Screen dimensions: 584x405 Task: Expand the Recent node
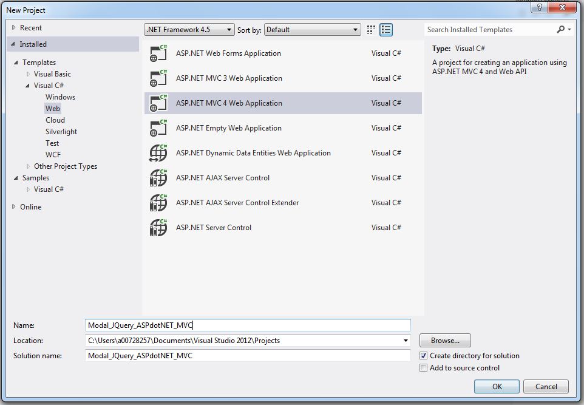14,27
